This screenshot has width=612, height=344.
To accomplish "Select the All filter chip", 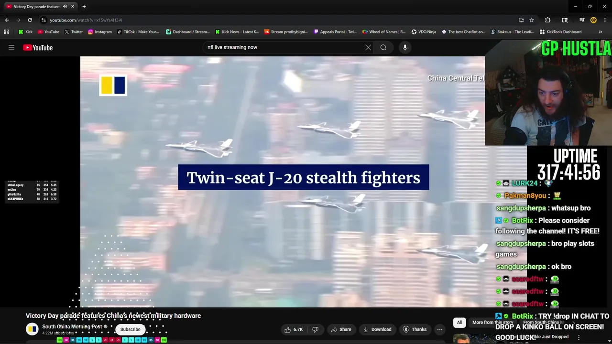I will coord(459,322).
